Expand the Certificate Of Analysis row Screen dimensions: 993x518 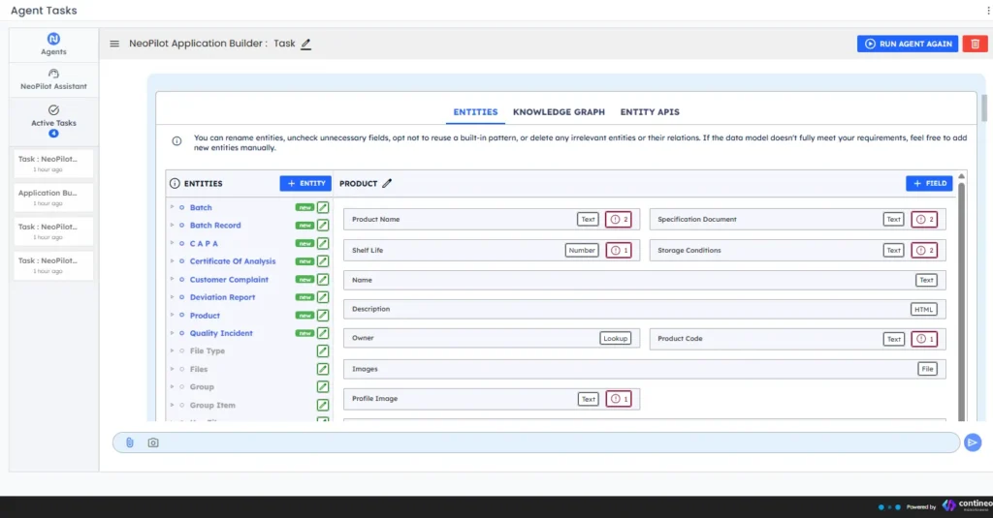[172, 260]
